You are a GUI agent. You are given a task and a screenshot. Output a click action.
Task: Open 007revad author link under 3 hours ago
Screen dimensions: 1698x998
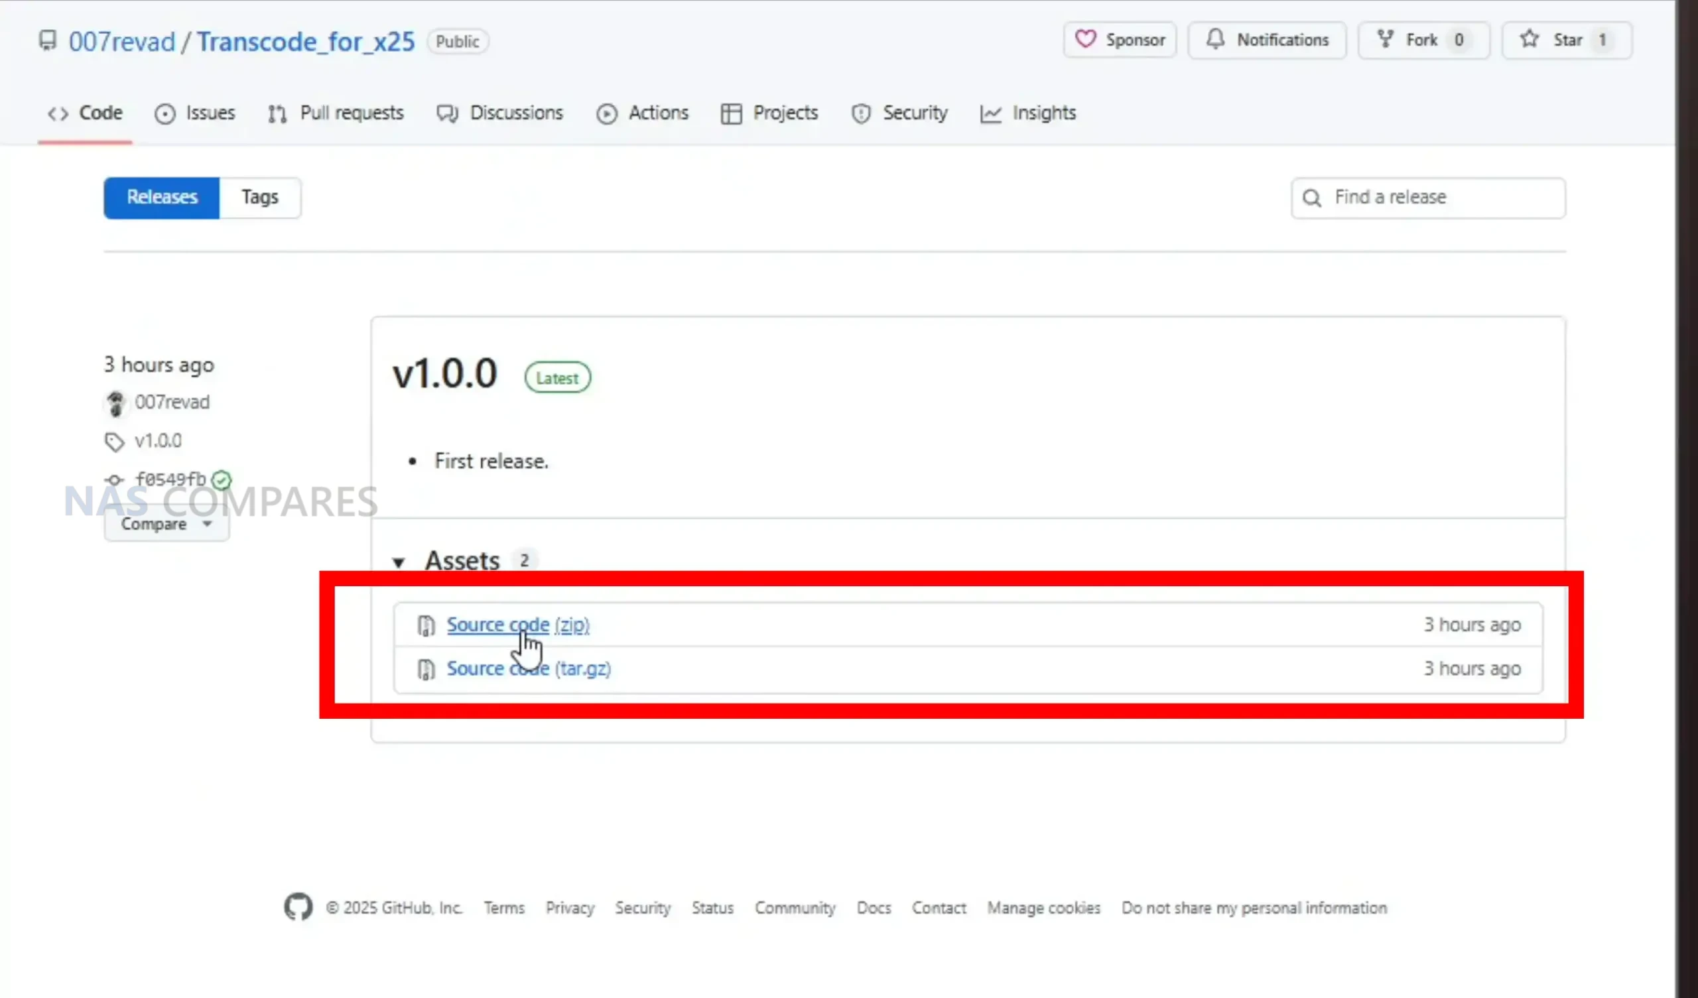172,403
